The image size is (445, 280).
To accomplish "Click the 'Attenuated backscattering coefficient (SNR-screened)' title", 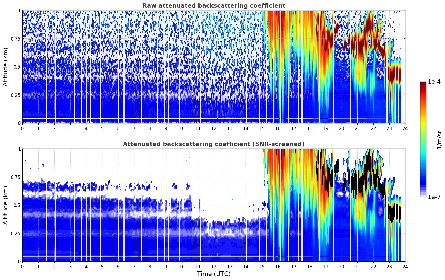I will point(214,144).
